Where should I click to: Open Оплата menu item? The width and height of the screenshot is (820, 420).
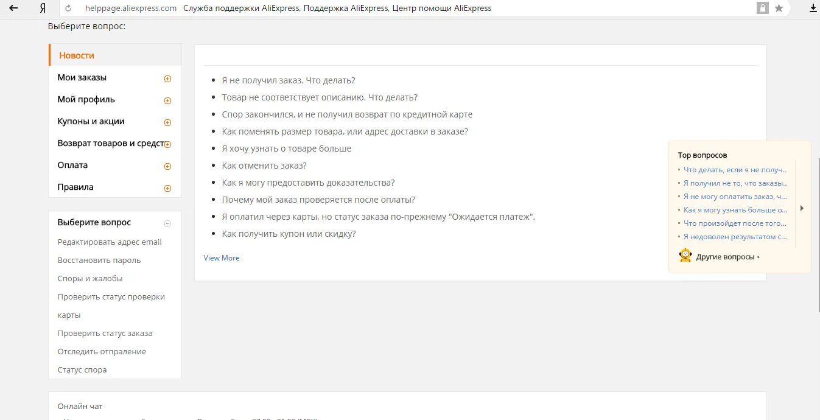pos(72,165)
